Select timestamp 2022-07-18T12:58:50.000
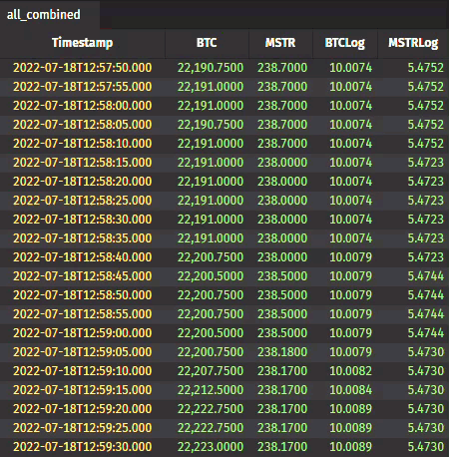Viewport: 449px width, 457px height. [x=83, y=295]
